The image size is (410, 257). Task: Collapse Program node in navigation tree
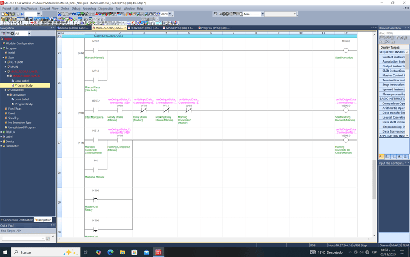1,48
